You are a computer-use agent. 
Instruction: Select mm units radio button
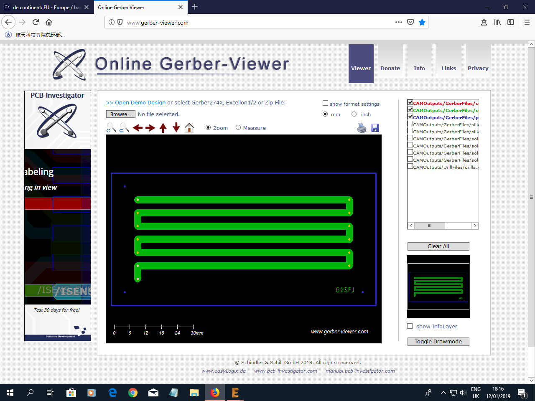325,114
